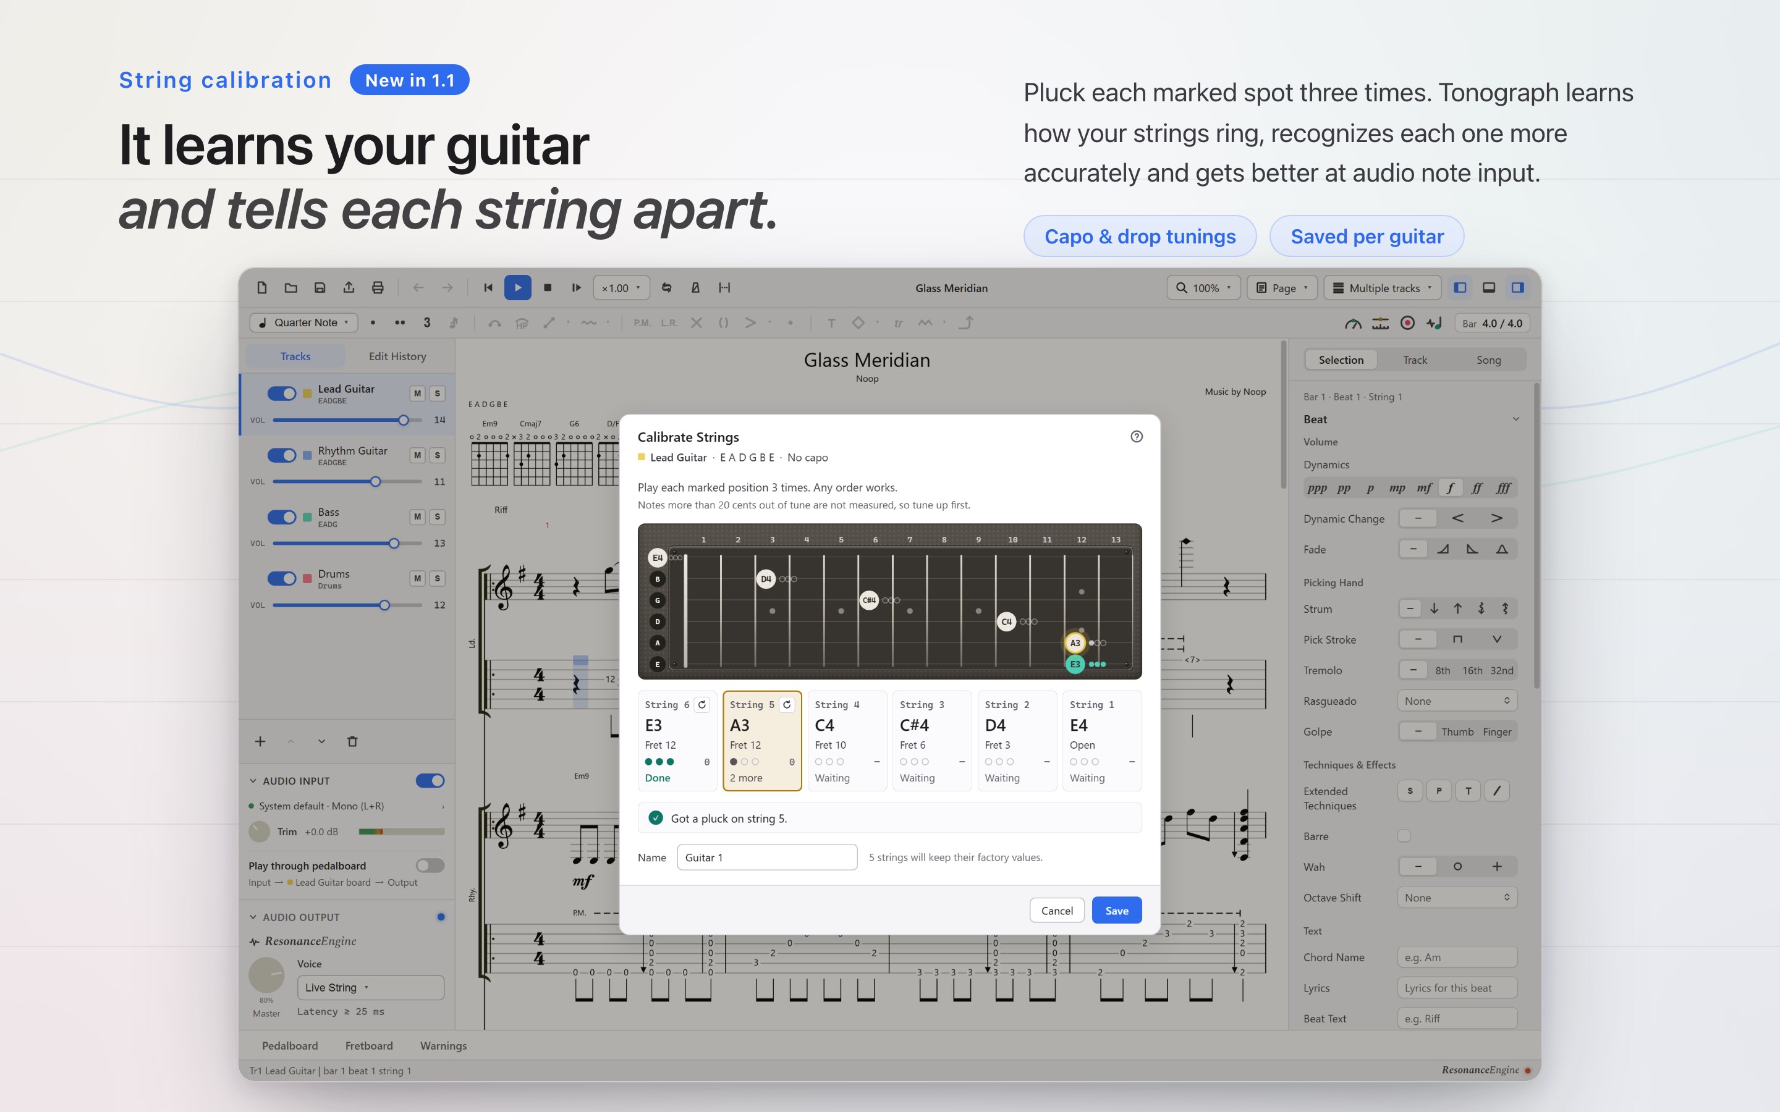Image resolution: width=1780 pixels, height=1112 pixels.
Task: Jump to start with the rewind control
Action: pyautogui.click(x=488, y=287)
